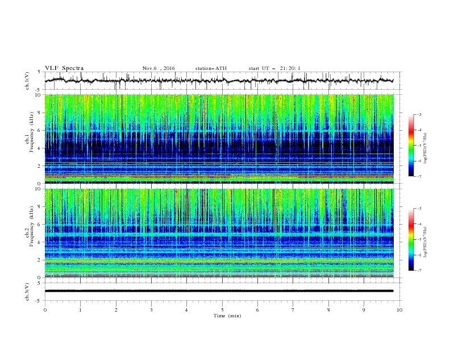Click the log(PSD) label beside ch.2 color bar
Screen dimensions: 450x348
pyautogui.click(x=426, y=242)
